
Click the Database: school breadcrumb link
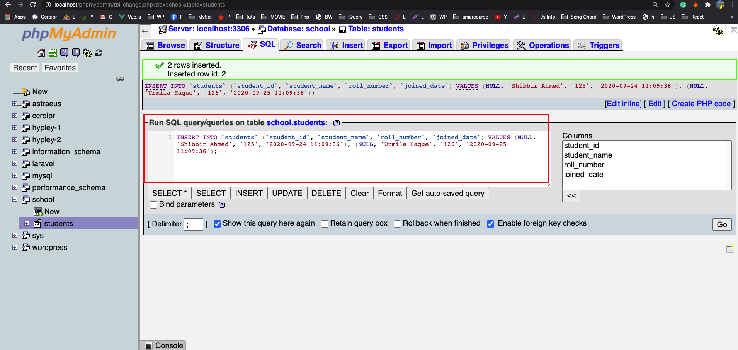coord(299,29)
